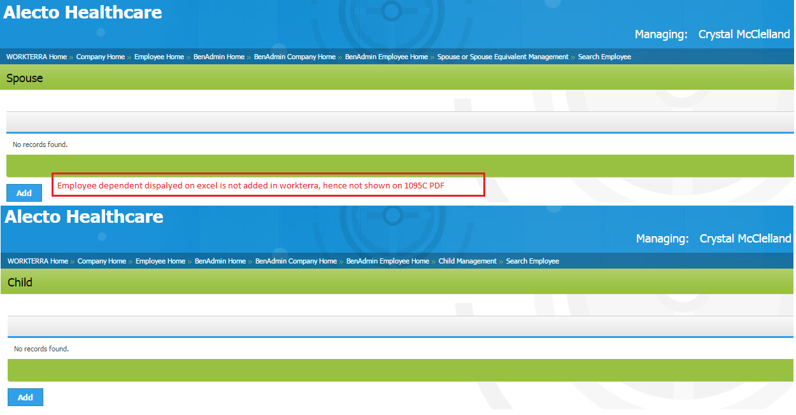The image size is (796, 415).
Task: Select Child Management breadcrumb link
Action: [467, 261]
